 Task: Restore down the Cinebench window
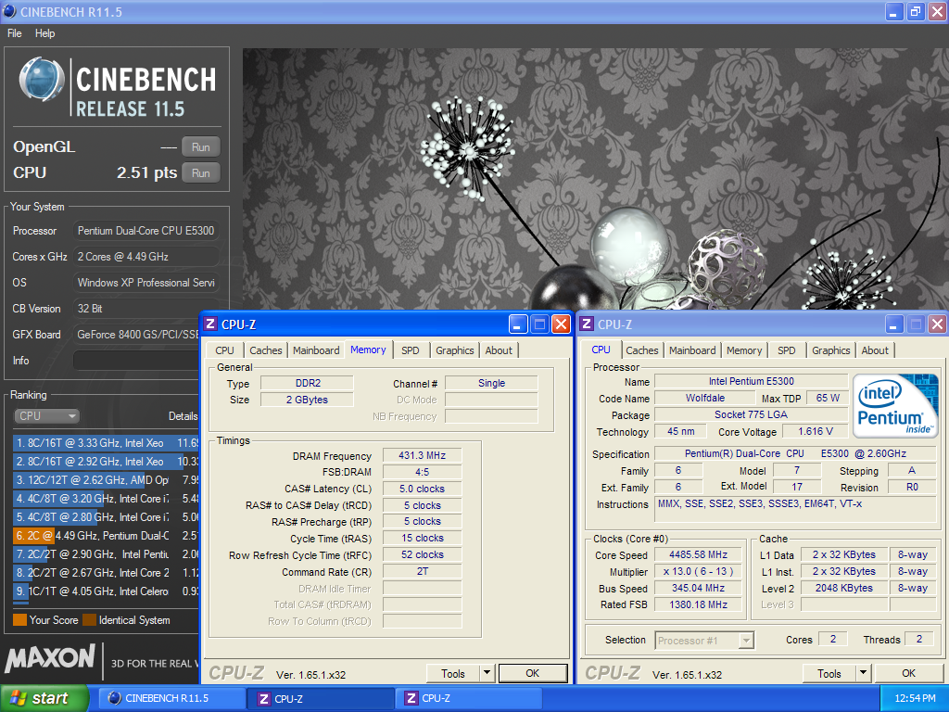(x=915, y=11)
